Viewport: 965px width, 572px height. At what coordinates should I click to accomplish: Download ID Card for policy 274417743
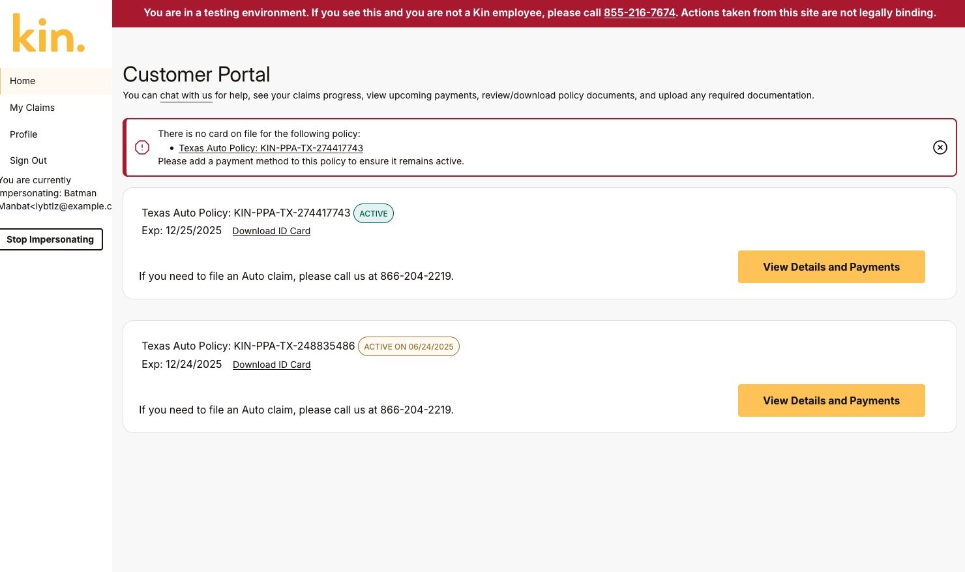click(271, 231)
